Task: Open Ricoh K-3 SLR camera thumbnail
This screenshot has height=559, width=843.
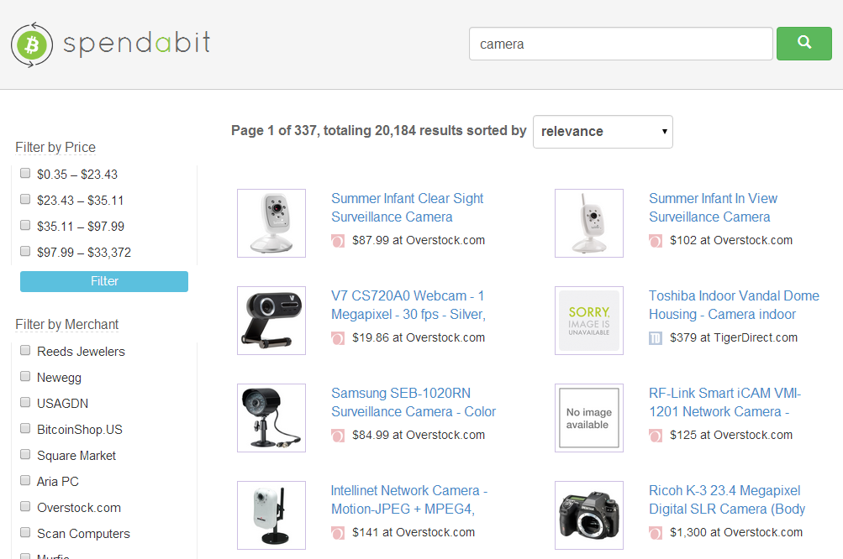Action: pos(589,515)
